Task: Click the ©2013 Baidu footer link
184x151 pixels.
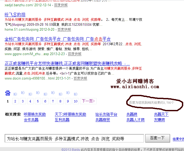Action: 71,149
